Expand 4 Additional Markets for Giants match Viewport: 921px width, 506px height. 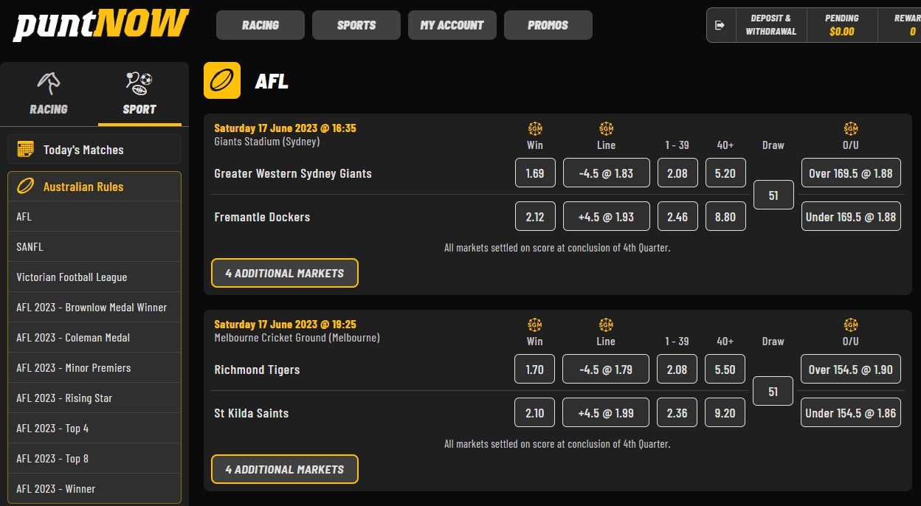click(285, 273)
